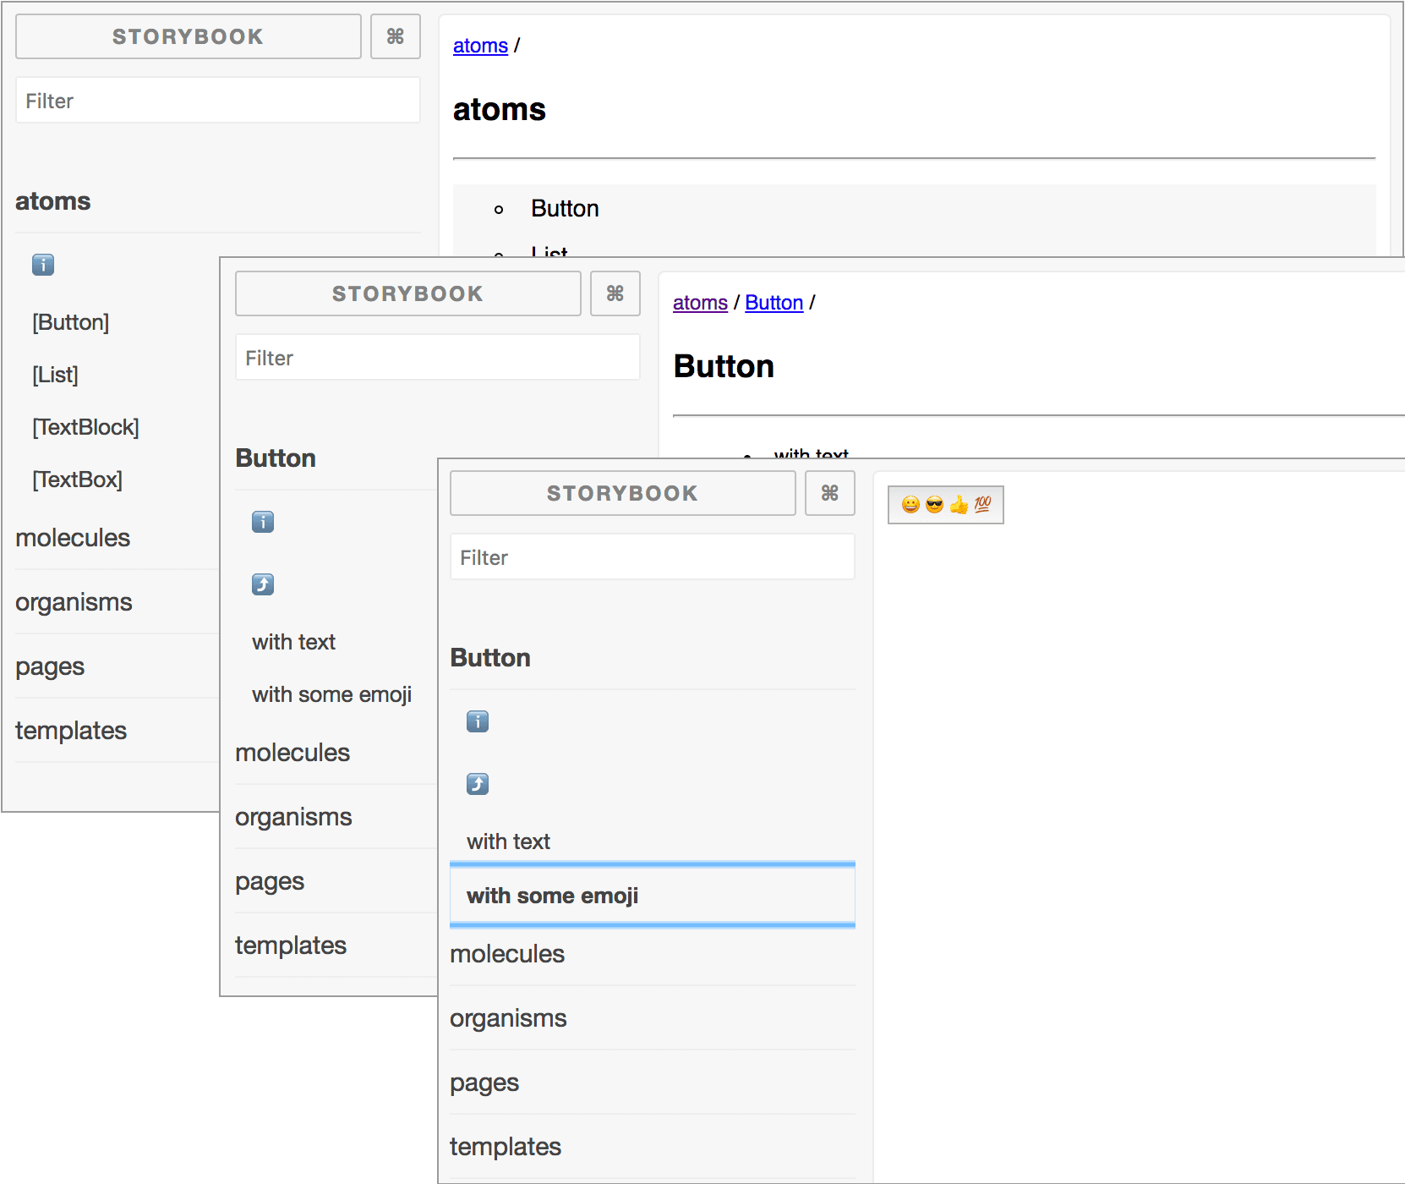1405x1184 pixels.
Task: Select 'with text' story in front window
Action: (x=508, y=841)
